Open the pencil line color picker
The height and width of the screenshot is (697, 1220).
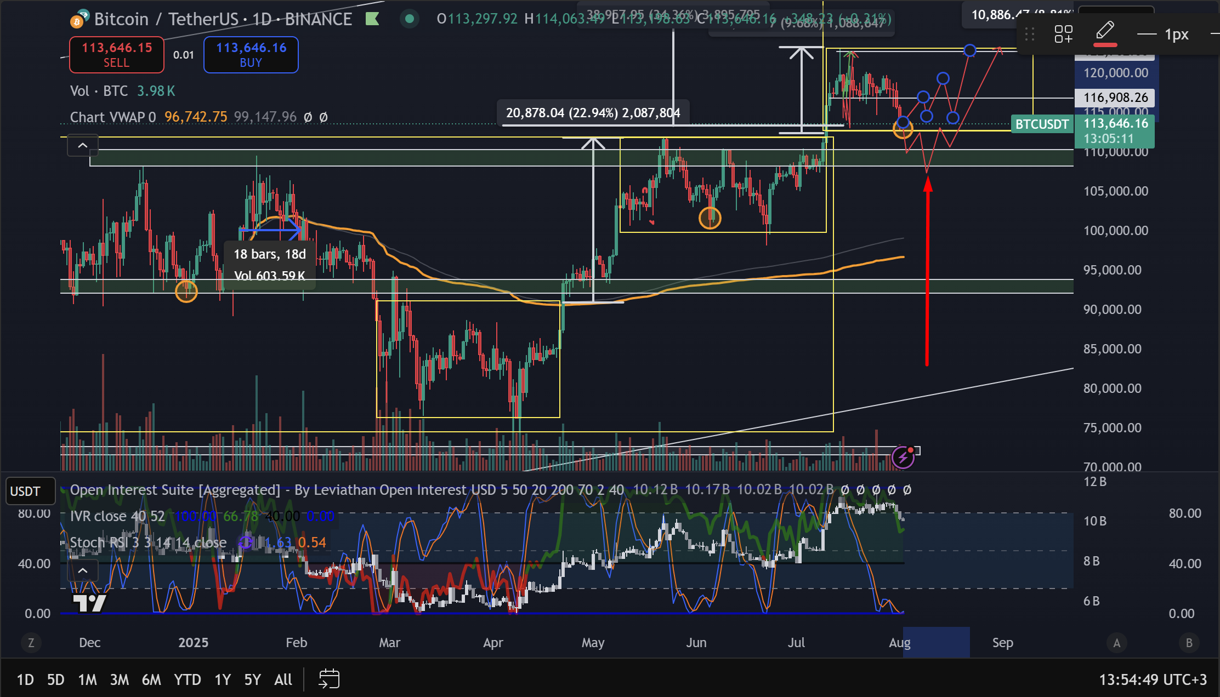click(1105, 34)
